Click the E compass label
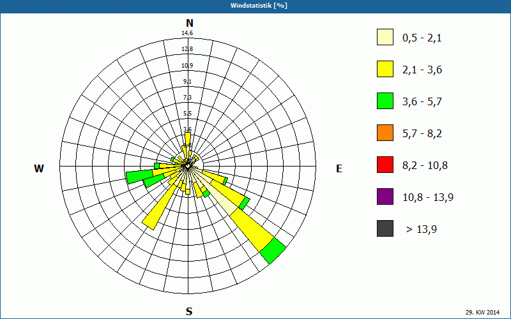The height and width of the screenshot is (319, 511). coord(339,168)
